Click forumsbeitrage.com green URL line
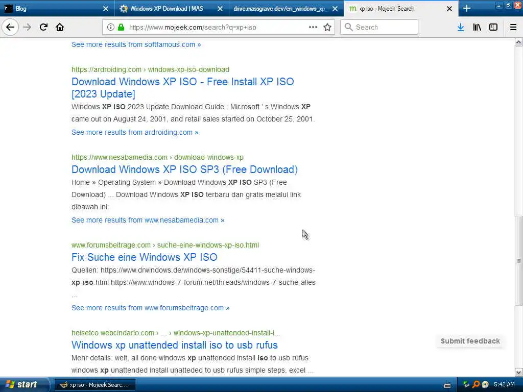523x392 pixels. (165, 245)
